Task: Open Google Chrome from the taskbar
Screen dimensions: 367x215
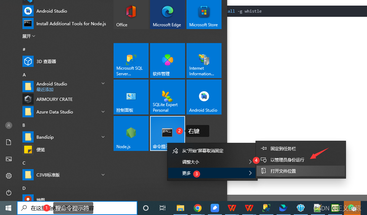Action: 198,208
